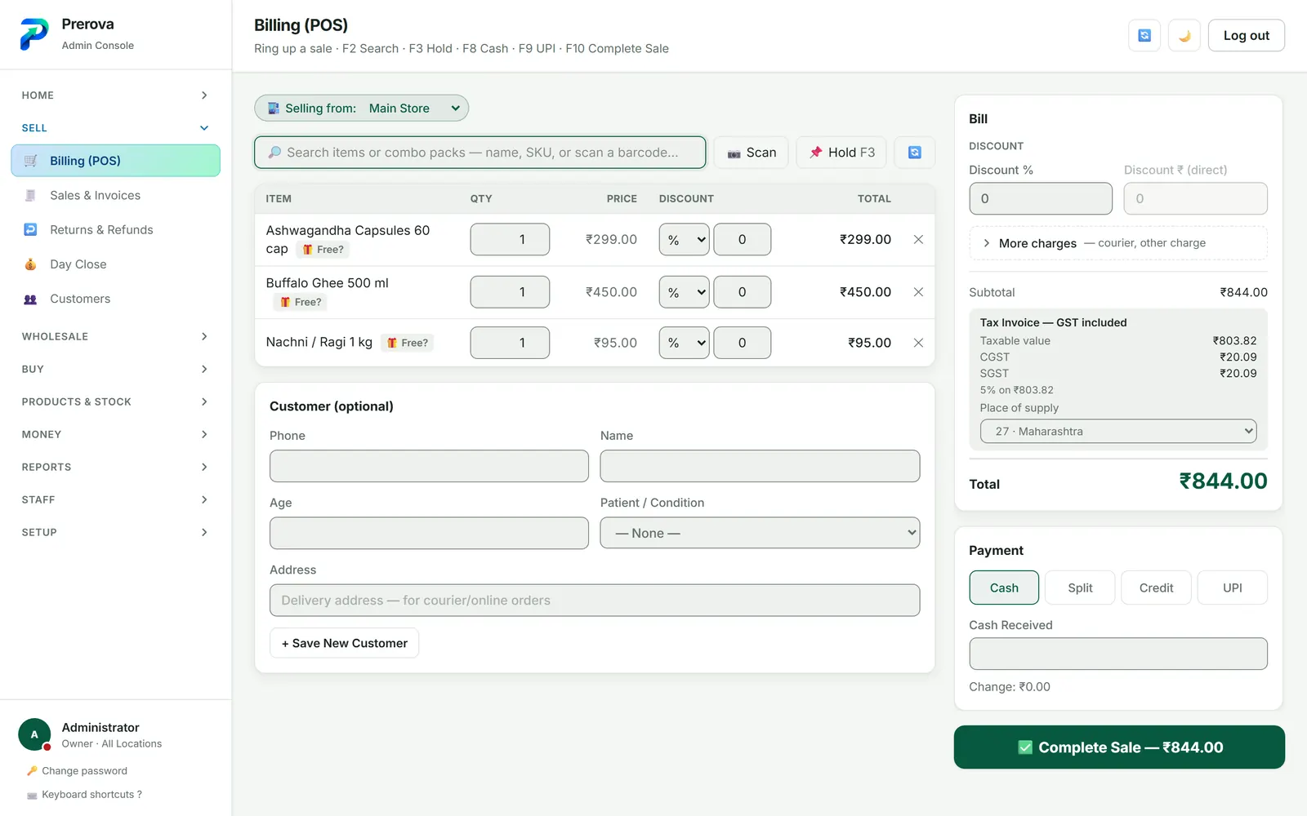Mark Nachni / Ragi as Free gift
The width and height of the screenshot is (1307, 816).
(x=407, y=343)
